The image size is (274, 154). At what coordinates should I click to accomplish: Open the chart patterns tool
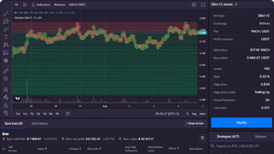pyautogui.click(x=6, y=45)
